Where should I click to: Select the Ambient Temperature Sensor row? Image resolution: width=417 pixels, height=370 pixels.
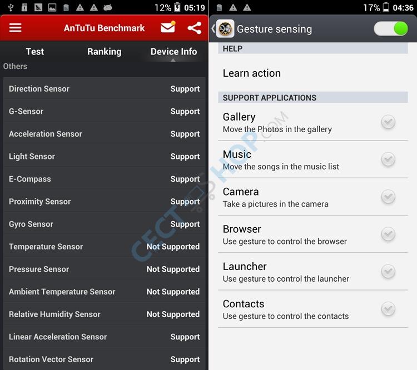pos(105,292)
